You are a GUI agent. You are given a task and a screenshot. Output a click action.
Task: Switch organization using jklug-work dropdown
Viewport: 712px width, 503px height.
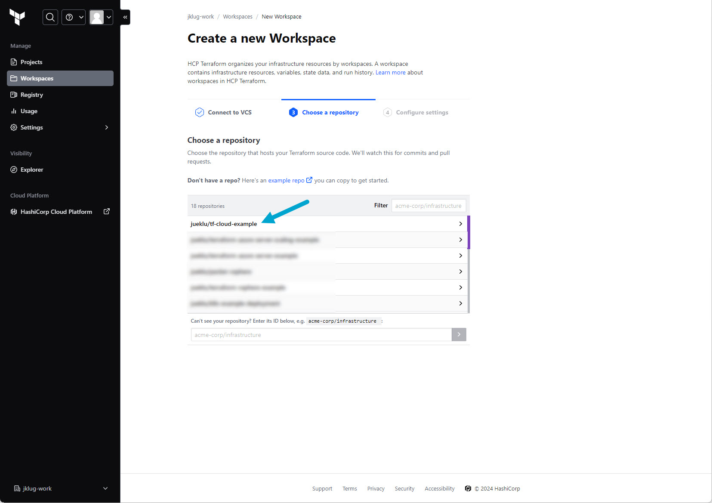[x=60, y=488]
